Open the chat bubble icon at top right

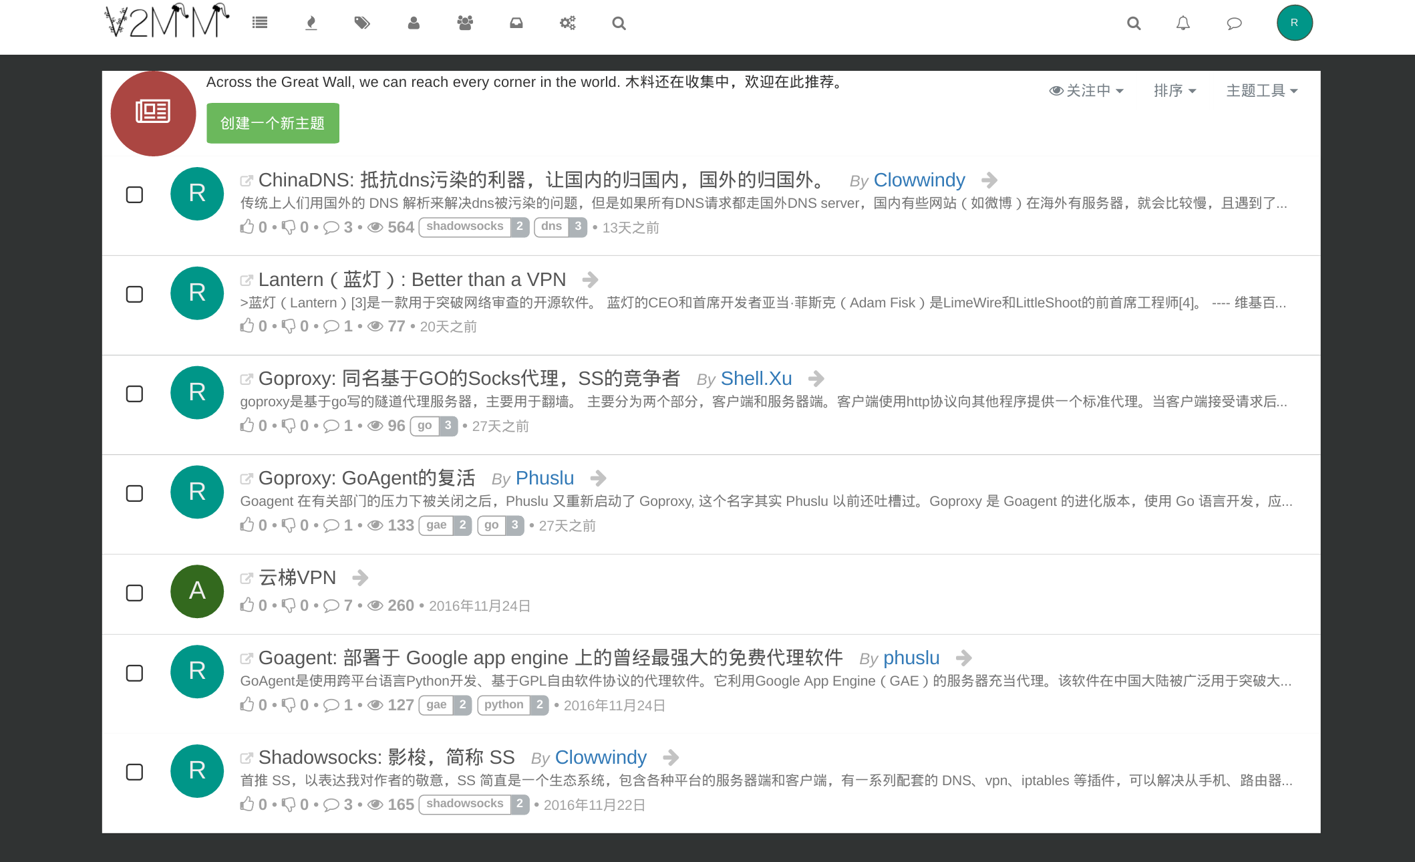pyautogui.click(x=1234, y=23)
